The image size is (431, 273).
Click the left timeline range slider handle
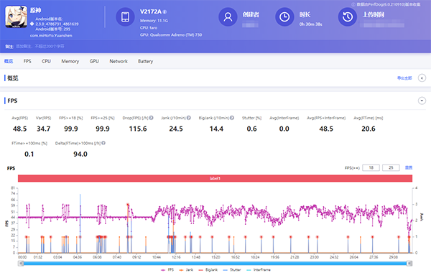pos(21,264)
